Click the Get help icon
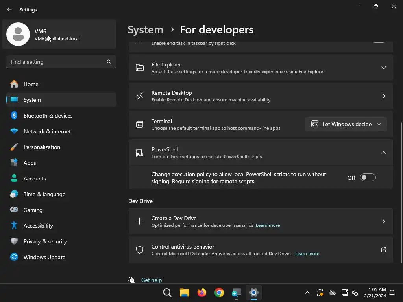403x302 pixels. (131, 280)
